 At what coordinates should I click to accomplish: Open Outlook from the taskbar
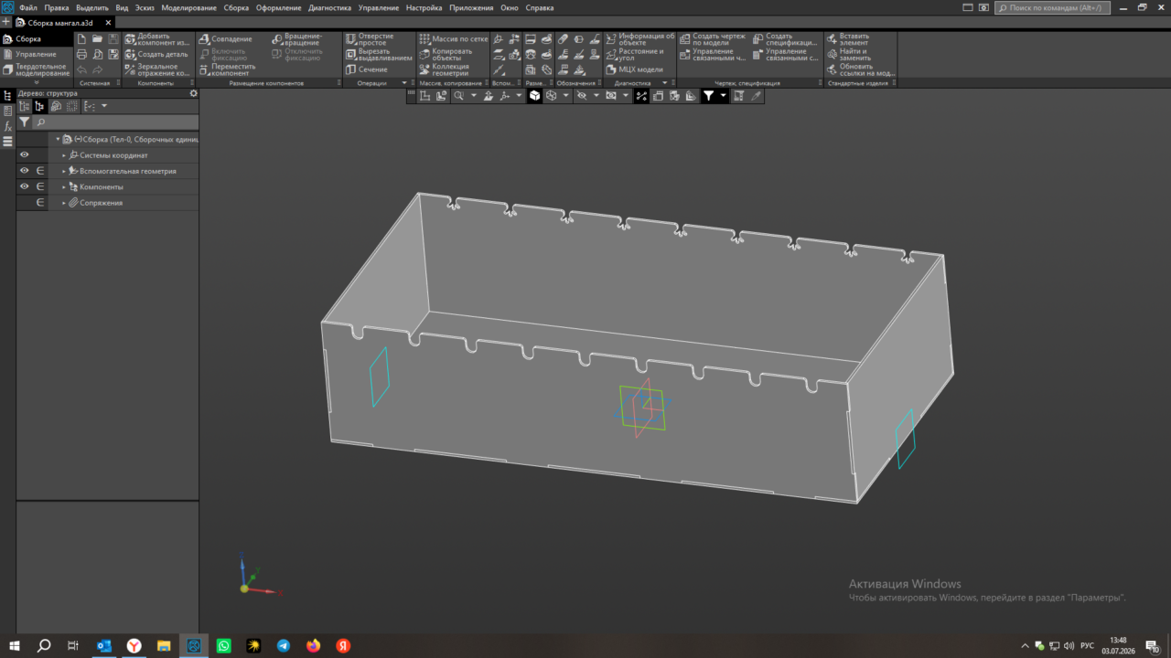coord(104,646)
